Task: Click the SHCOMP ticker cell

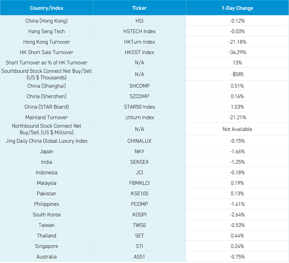Action: pyautogui.click(x=139, y=86)
